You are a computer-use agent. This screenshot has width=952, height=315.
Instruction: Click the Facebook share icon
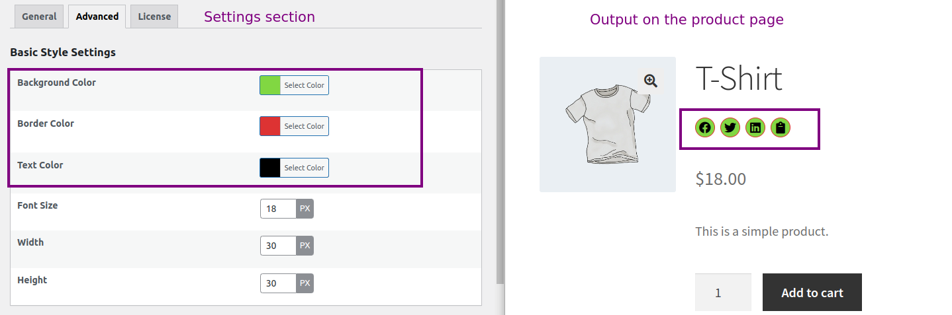coord(705,127)
